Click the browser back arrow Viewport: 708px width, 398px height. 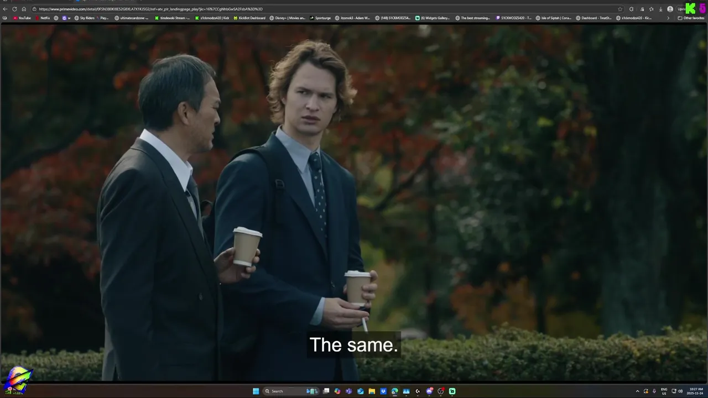(6, 9)
